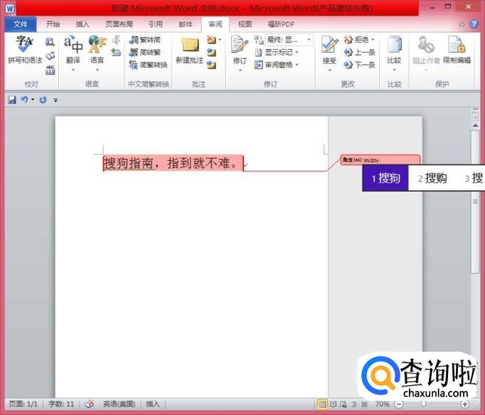Click the zoom in plus button
The width and height of the screenshot is (485, 415).
pos(464,404)
